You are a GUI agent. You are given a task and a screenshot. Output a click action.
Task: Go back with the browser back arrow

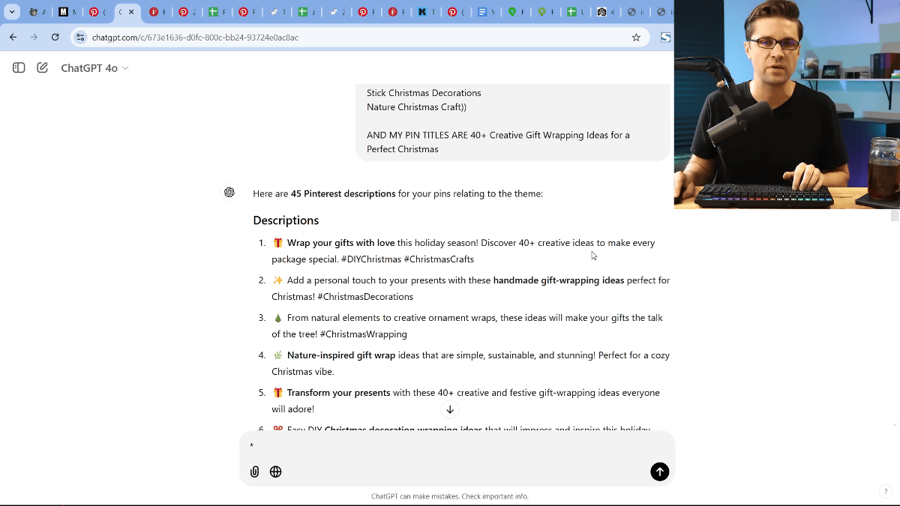(x=13, y=37)
